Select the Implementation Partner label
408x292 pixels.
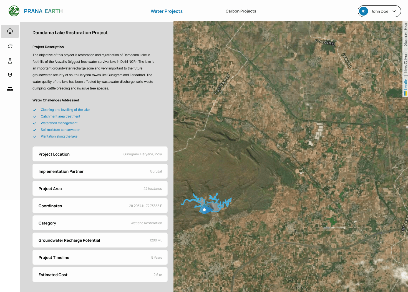point(61,171)
